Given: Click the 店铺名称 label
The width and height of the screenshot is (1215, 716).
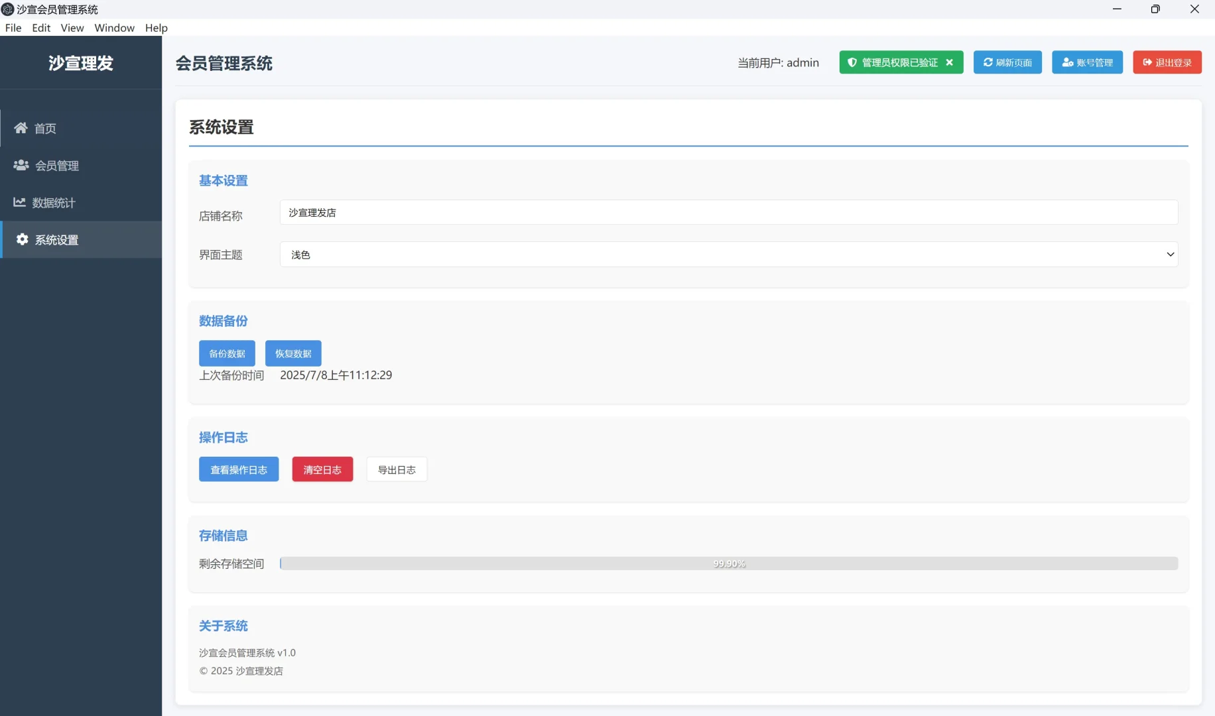Looking at the screenshot, I should [x=221, y=216].
